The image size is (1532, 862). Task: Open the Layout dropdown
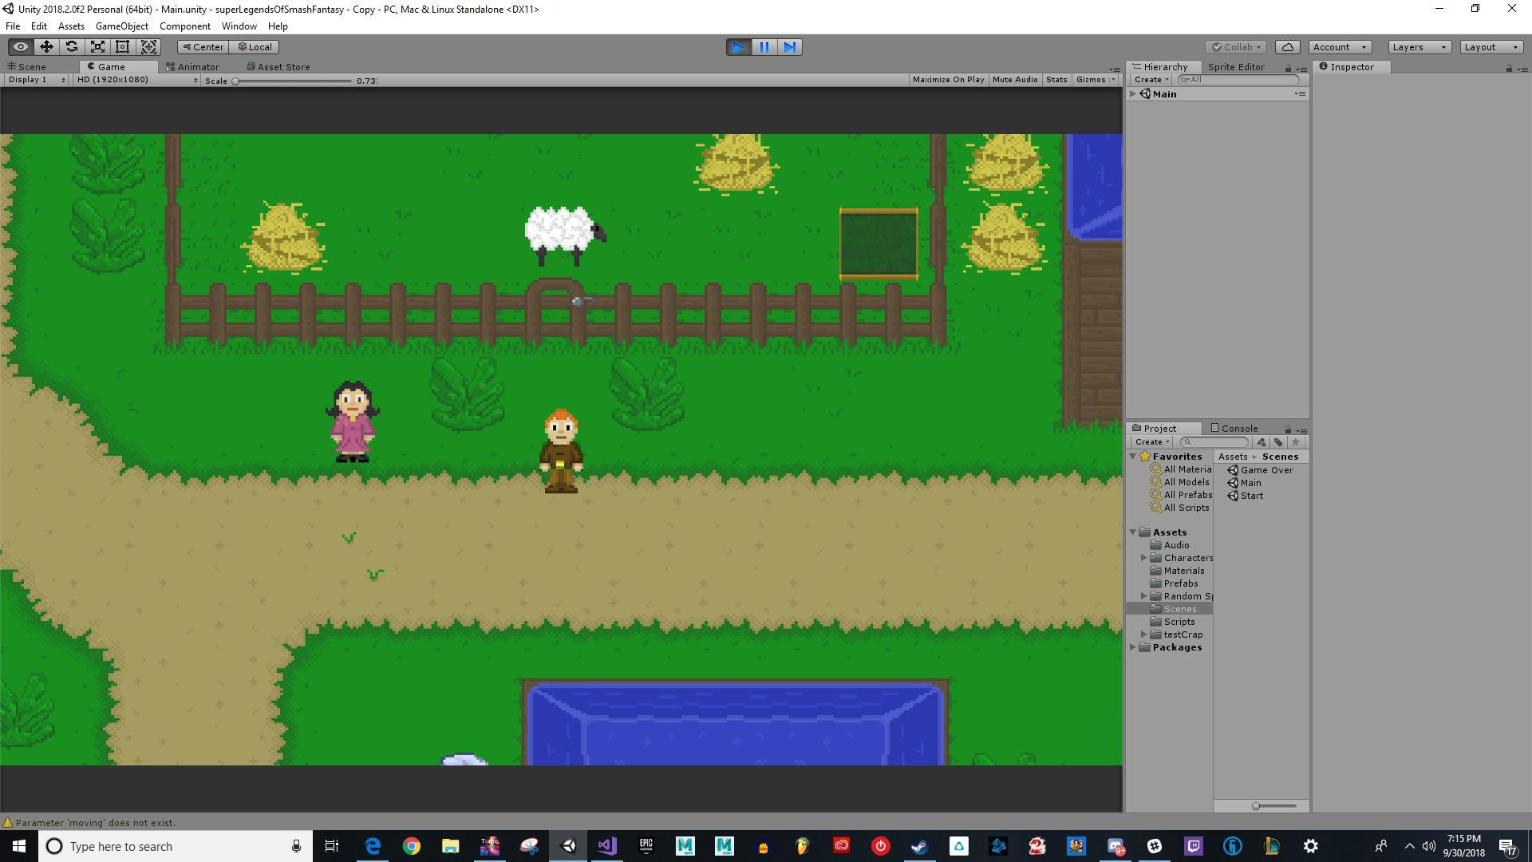coord(1491,47)
